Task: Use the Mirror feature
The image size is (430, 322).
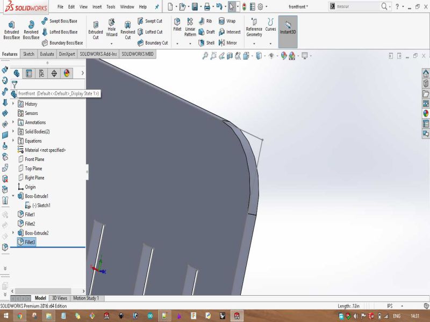Action: click(x=227, y=43)
